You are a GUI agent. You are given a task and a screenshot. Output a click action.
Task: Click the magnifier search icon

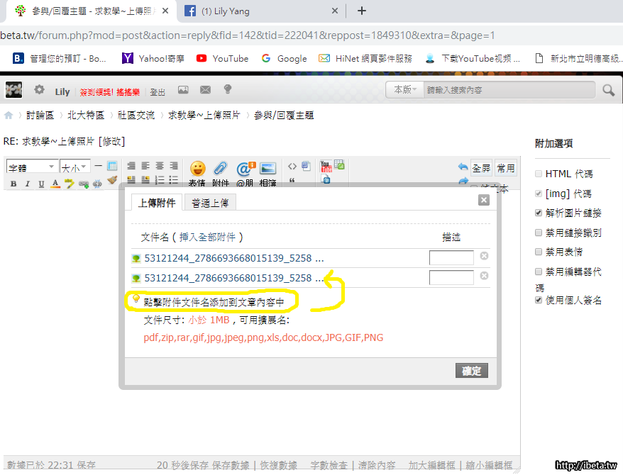(608, 90)
